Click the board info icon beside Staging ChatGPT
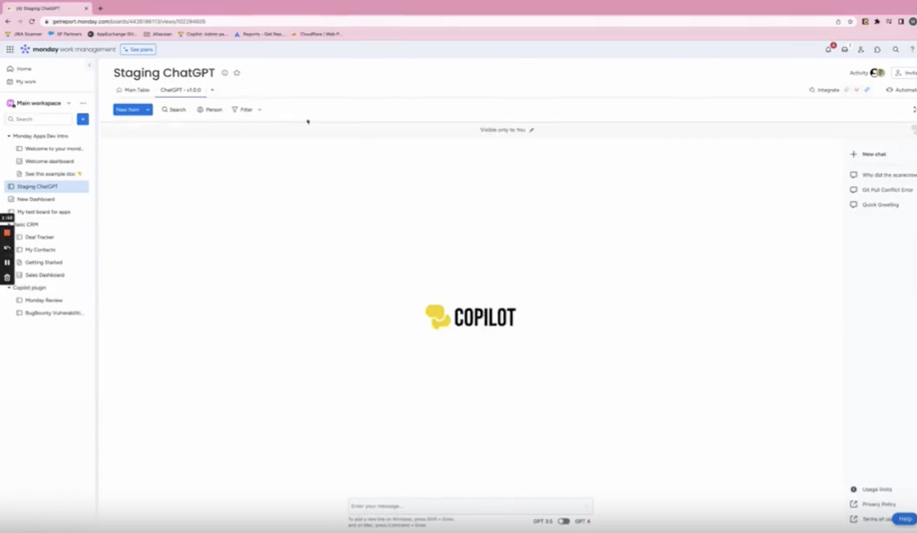This screenshot has height=533, width=917. tap(225, 73)
